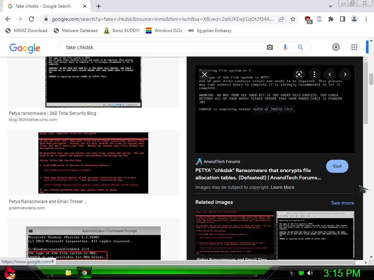The height and width of the screenshot is (280, 374).
Task: Open the Egyptian Embassy bookmark
Action: click(210, 31)
